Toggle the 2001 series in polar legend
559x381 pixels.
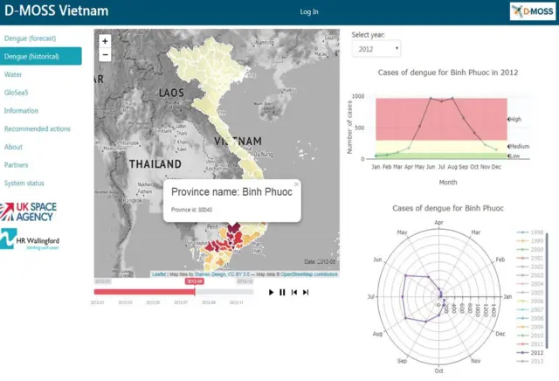point(530,258)
